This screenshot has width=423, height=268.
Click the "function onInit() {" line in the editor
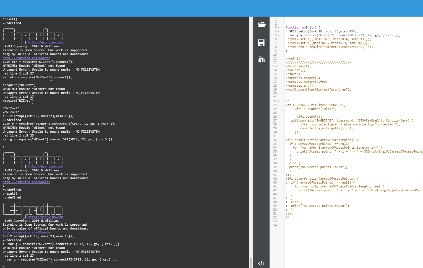coord(303,27)
